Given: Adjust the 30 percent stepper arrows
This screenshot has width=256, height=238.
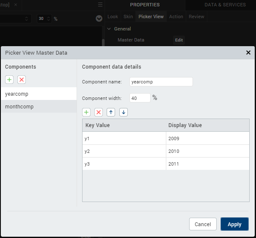Looking at the screenshot, I should [49, 19].
